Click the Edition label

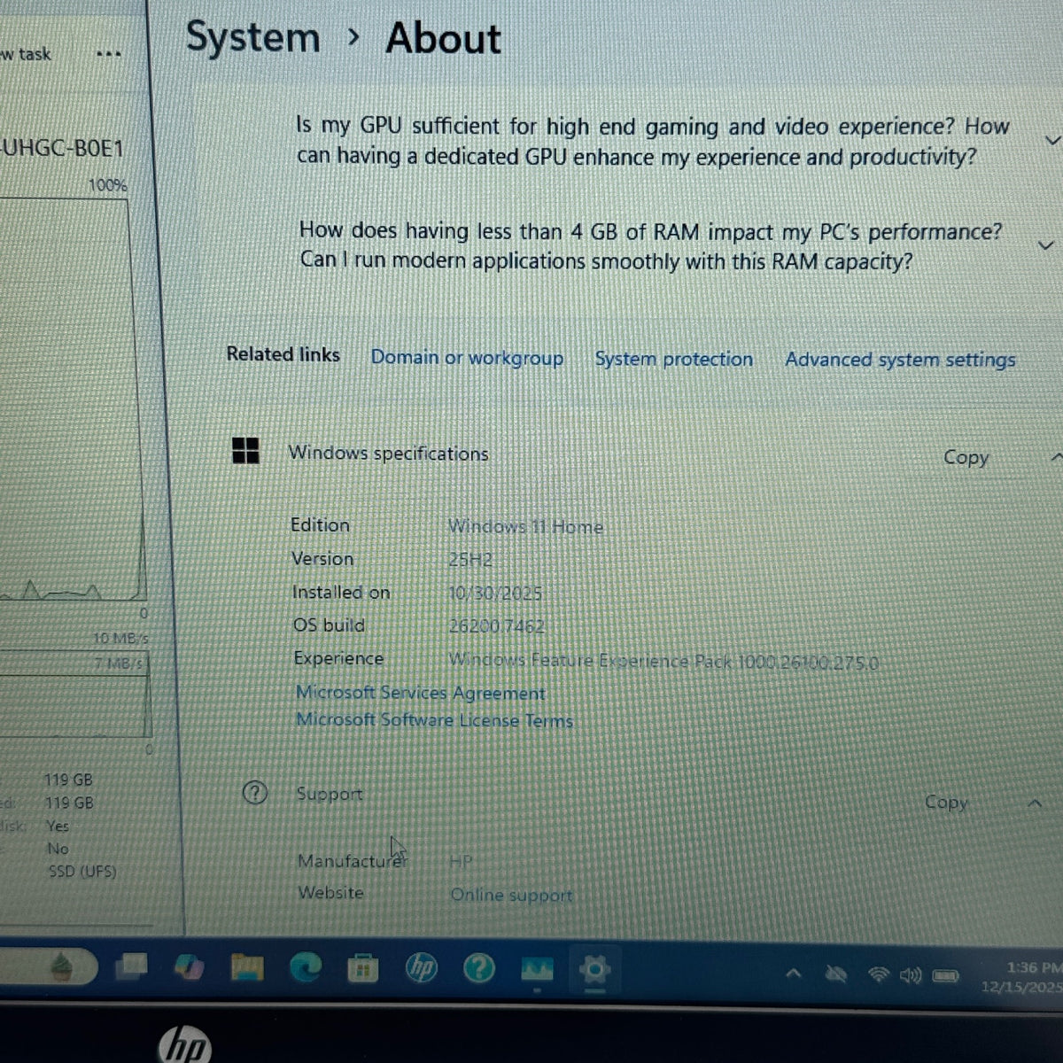tap(320, 524)
